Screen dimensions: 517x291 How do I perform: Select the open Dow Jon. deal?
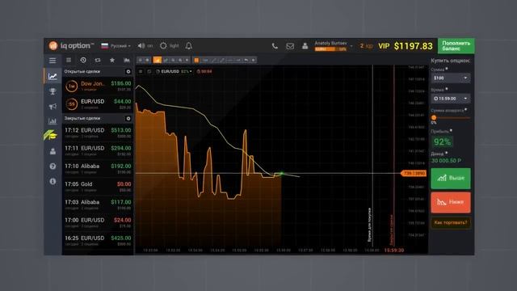[x=98, y=86]
